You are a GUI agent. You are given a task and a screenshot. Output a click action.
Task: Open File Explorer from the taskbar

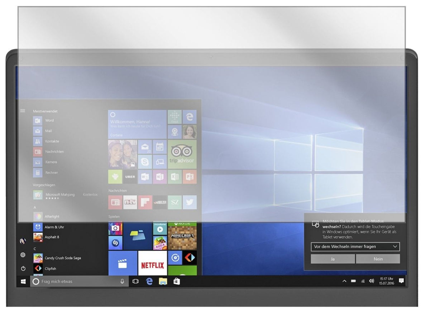163,281
